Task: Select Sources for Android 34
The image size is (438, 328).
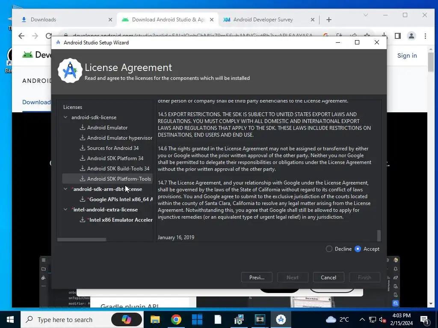Action: (x=113, y=148)
